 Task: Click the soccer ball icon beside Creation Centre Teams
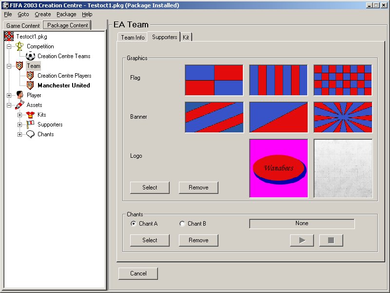pyautogui.click(x=30, y=56)
